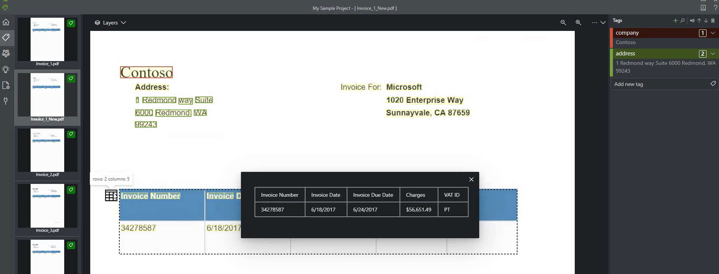Click the Charges popup header cell
Screen dimensions: 719x274
(419, 195)
